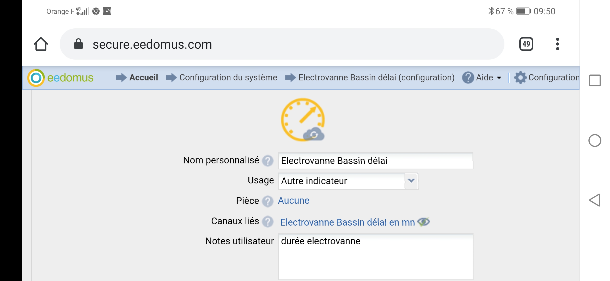
Task: Tap the lock icon in address bar
Action: pyautogui.click(x=78, y=44)
